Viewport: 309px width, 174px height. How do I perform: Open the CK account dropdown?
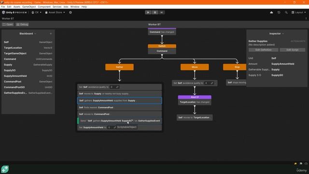point(37,13)
